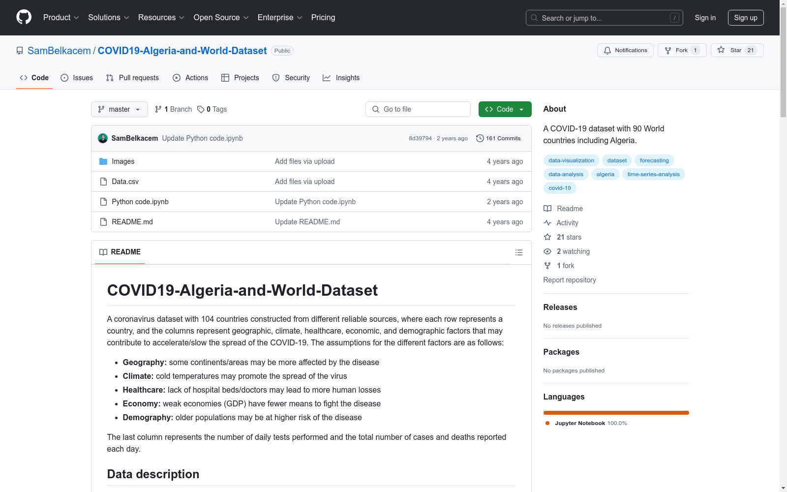This screenshot has width=787, height=492.
Task: Click the Sign in link
Action: pyautogui.click(x=705, y=18)
